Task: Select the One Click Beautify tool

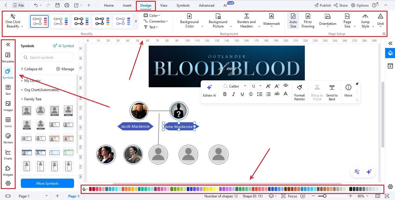Action: [13, 21]
